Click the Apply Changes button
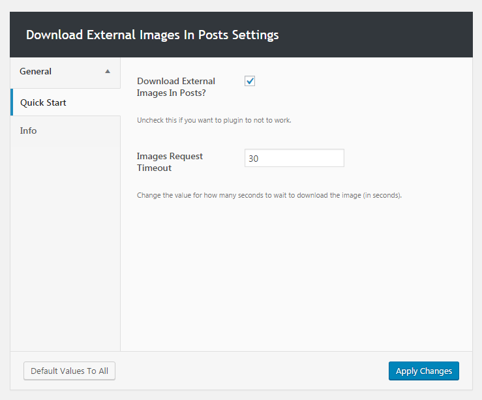482x400 pixels. 424,371
